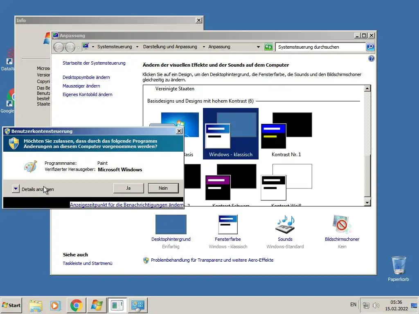The width and height of the screenshot is (419, 314).
Task: Click the Paint palette icon in the UAC dialog
Action: 30,166
